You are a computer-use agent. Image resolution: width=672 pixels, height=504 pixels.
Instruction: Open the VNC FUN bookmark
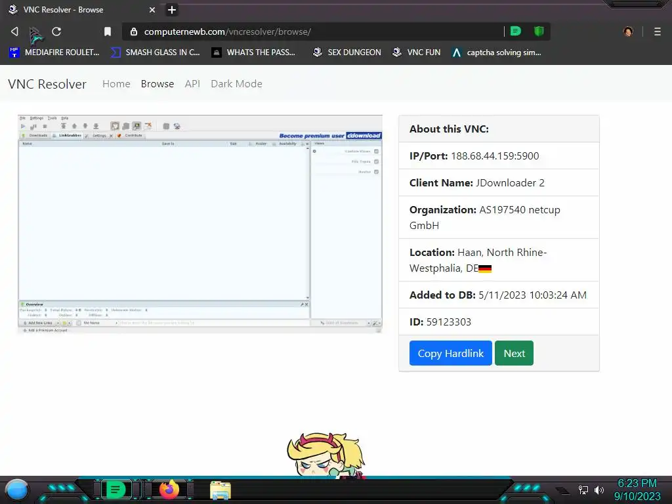click(x=417, y=52)
